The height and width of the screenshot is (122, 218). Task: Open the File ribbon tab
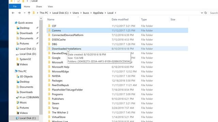coord(15,6)
